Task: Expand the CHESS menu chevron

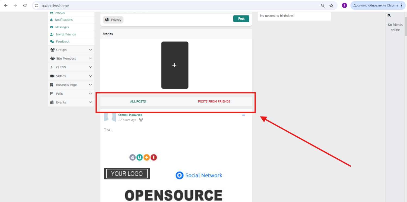Action: [90, 67]
